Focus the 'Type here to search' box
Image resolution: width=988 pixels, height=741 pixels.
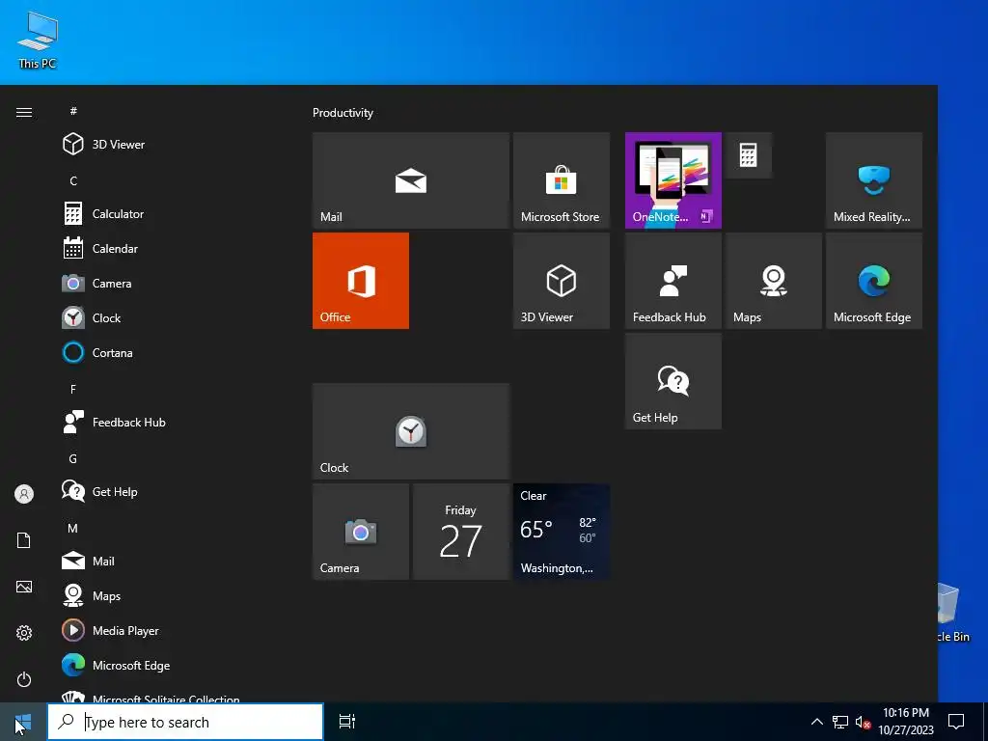185,722
